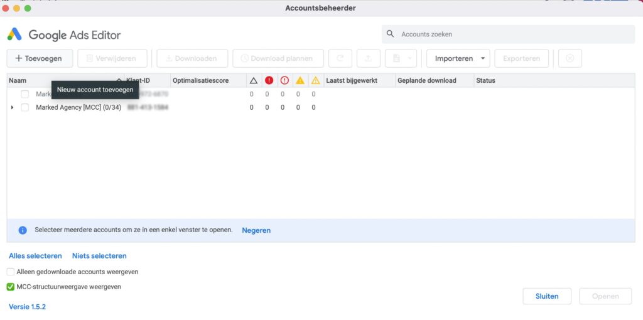The height and width of the screenshot is (320, 643).
Task: Select the Marked Agency [MCC] (0/34) row
Action: 321,107
